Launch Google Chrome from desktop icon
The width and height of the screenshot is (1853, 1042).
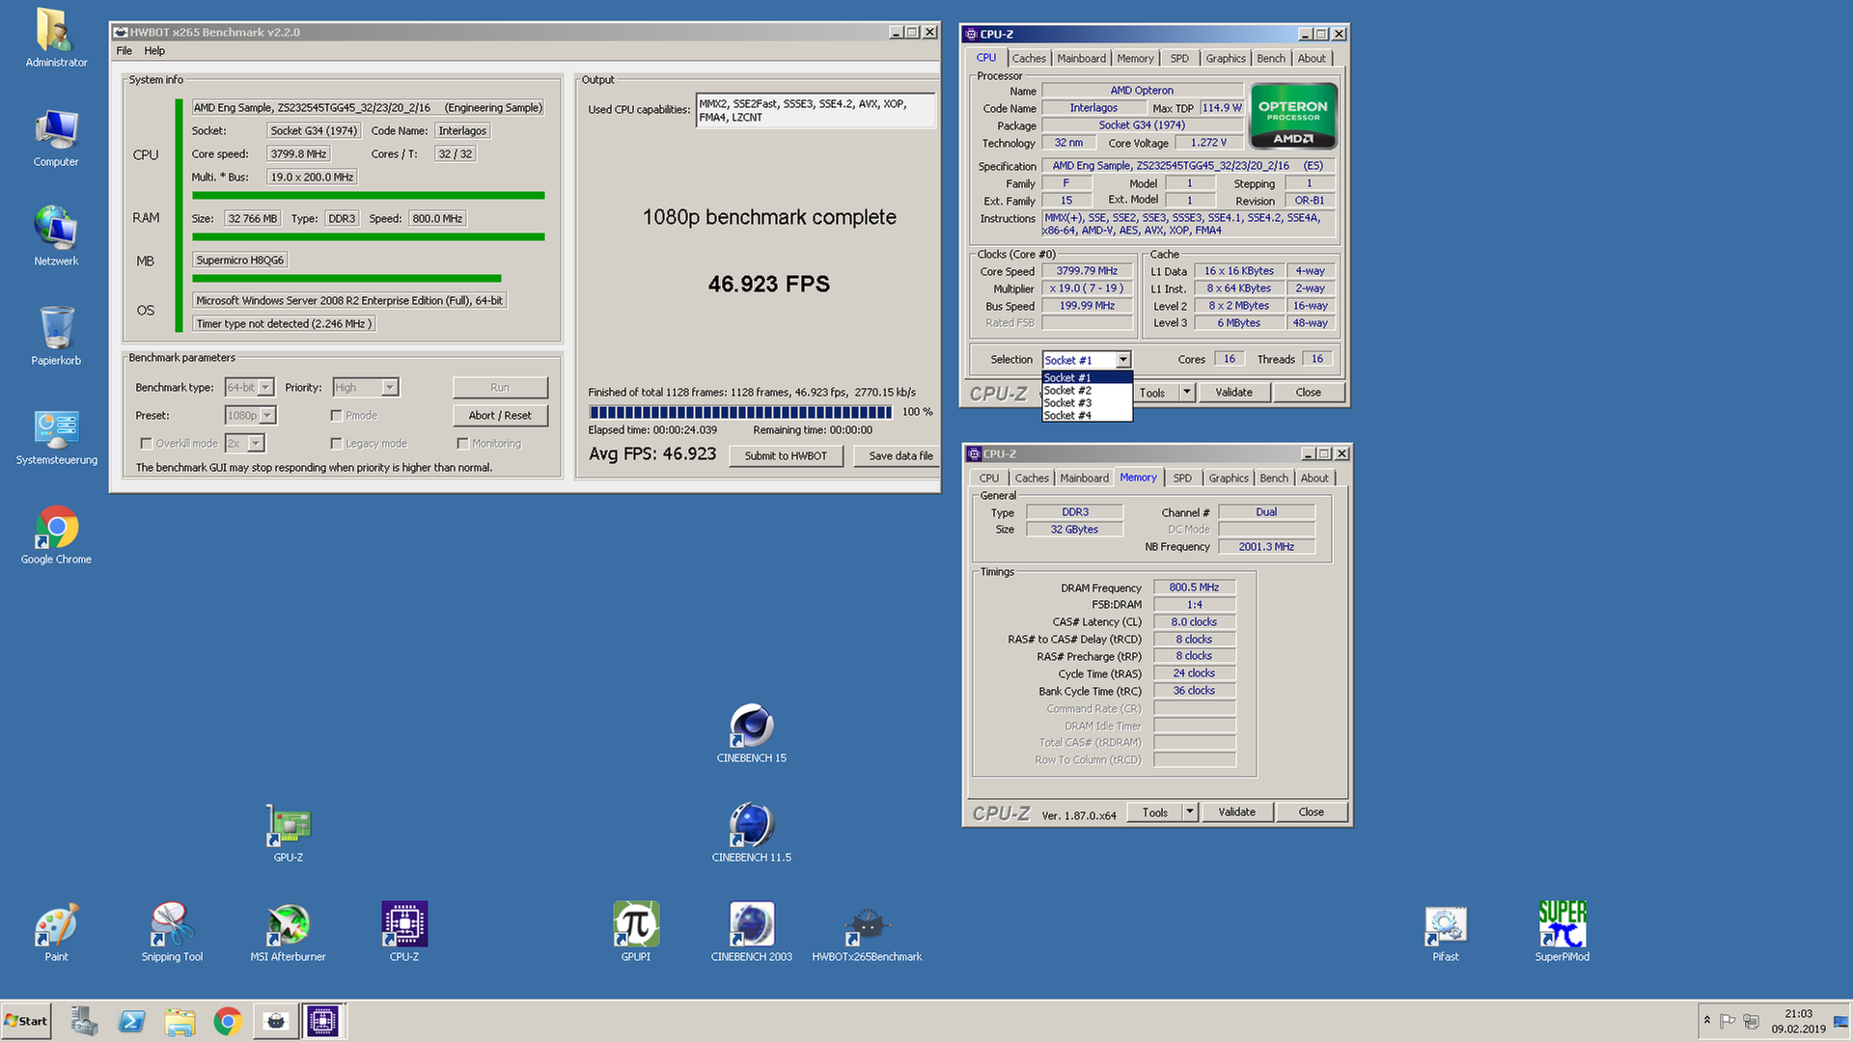56,535
